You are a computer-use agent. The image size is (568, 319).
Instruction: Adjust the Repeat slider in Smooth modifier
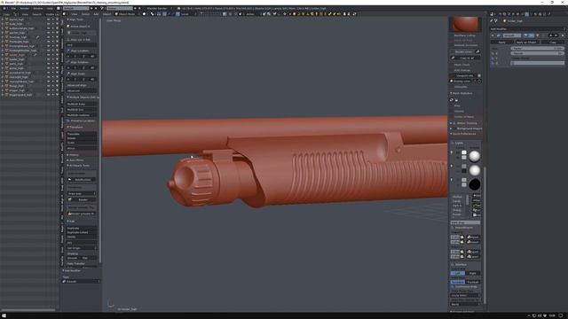pyautogui.click(x=538, y=53)
